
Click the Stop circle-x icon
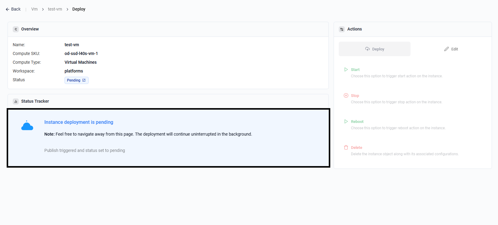click(x=346, y=95)
